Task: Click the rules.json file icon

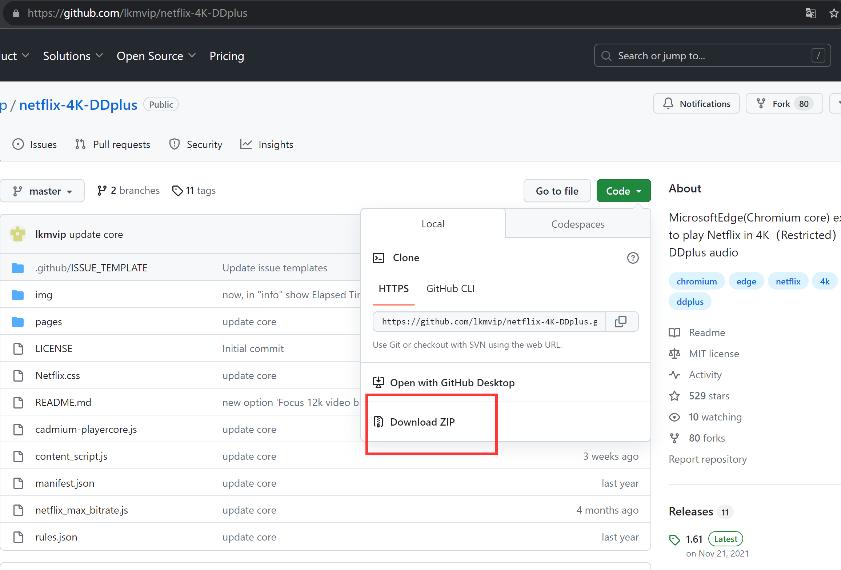Action: point(18,537)
